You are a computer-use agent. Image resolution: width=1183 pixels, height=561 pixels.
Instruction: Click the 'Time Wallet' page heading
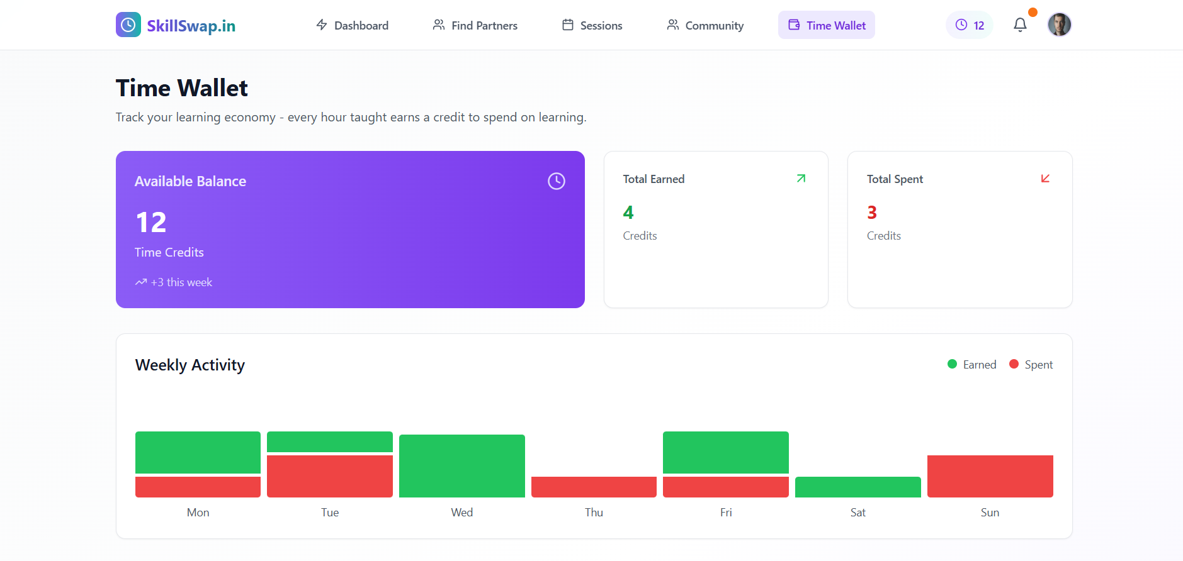click(x=182, y=88)
